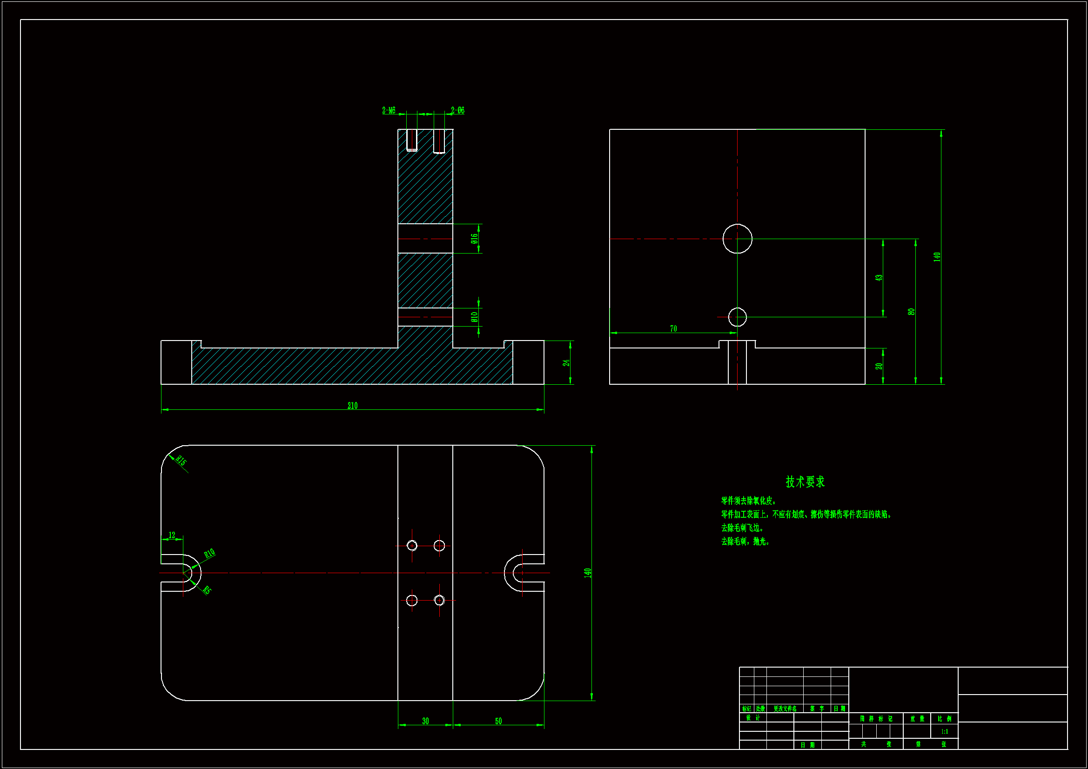
Task: Select the 70 horizontal dimension text
Action: 673,328
